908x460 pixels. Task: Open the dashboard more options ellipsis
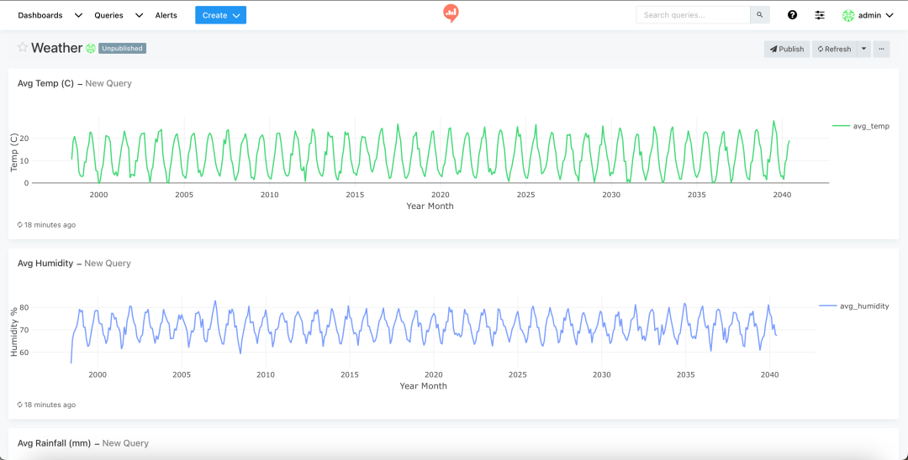881,50
